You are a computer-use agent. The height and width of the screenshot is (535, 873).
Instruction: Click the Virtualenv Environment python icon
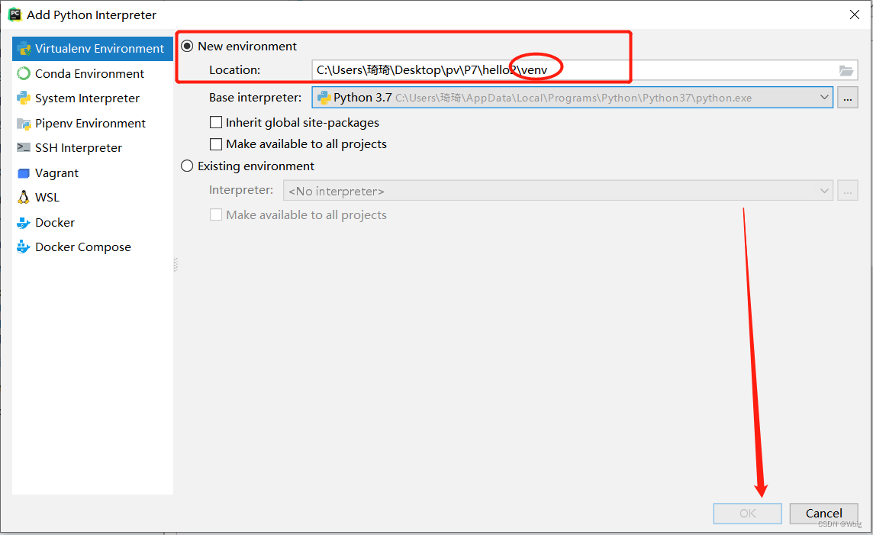click(24, 49)
